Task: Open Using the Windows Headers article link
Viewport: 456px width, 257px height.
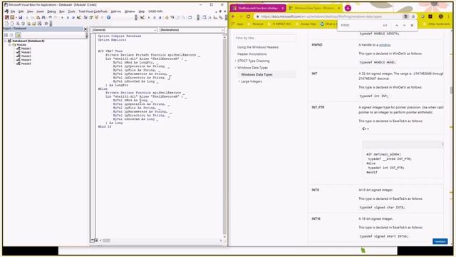Action: click(x=258, y=47)
